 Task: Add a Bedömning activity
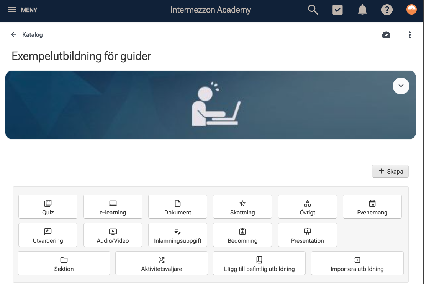[242, 235]
